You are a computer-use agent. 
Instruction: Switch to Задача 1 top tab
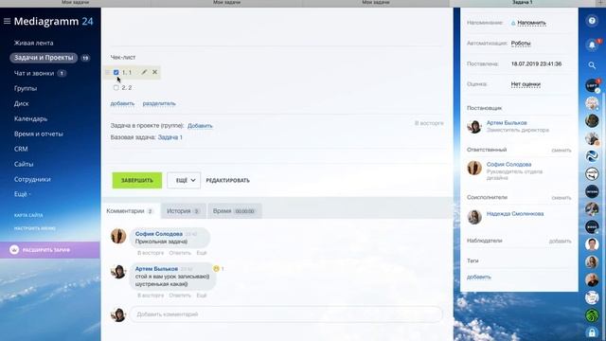point(522,3)
